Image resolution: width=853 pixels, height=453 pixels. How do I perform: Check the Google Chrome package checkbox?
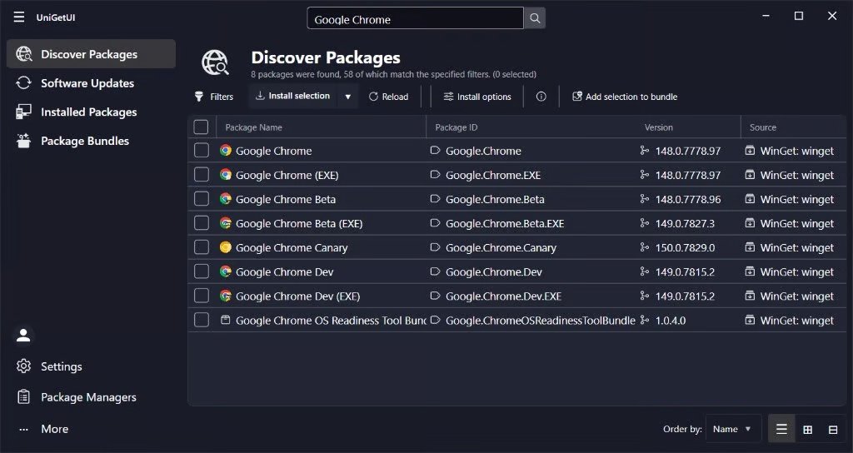(x=202, y=150)
